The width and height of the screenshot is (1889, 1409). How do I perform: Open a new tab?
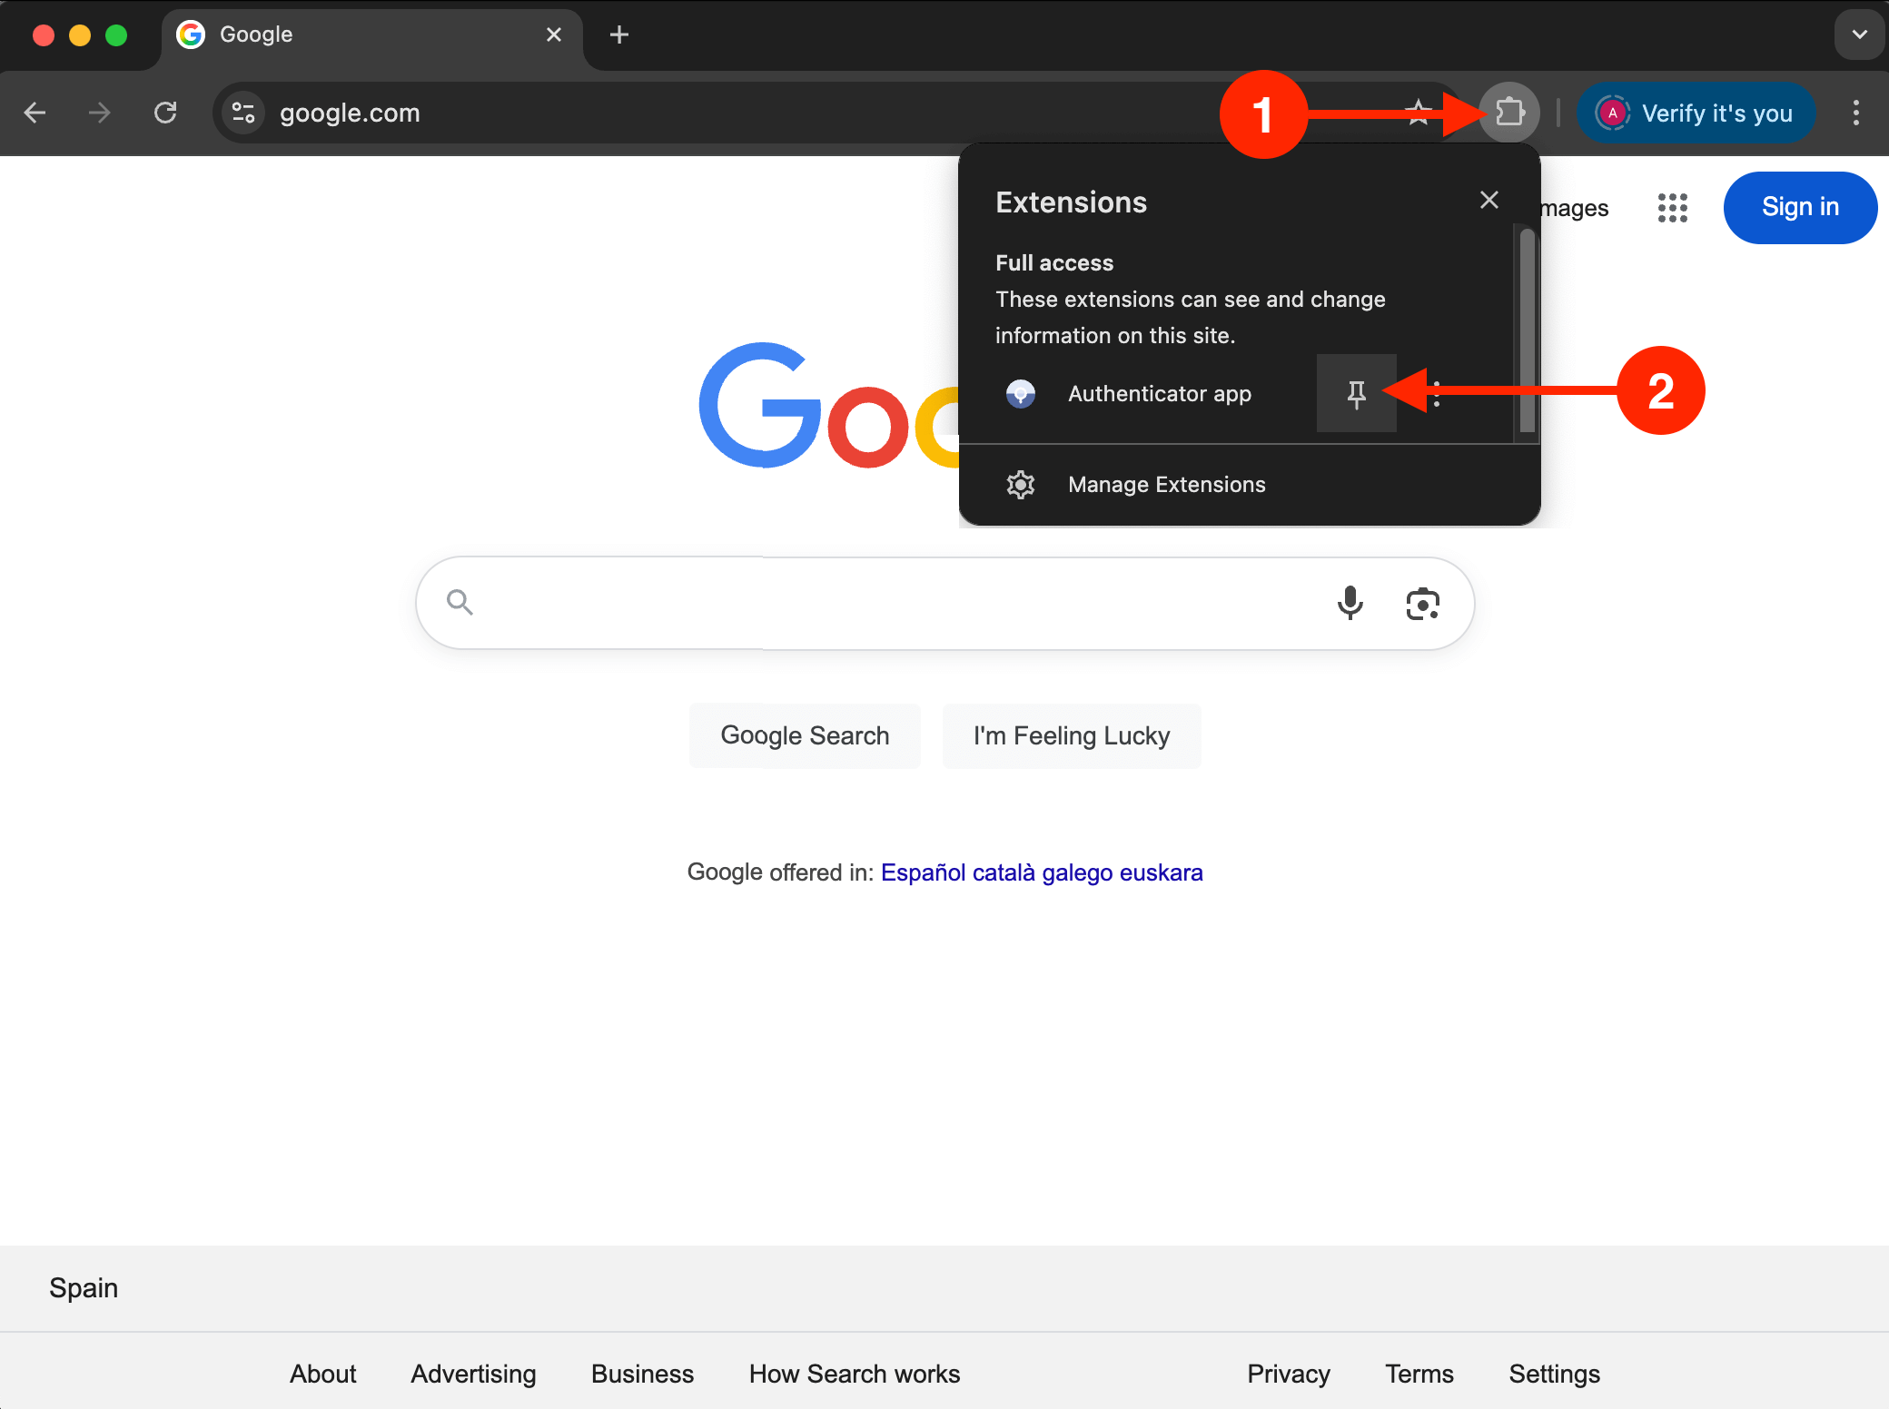pos(619,34)
